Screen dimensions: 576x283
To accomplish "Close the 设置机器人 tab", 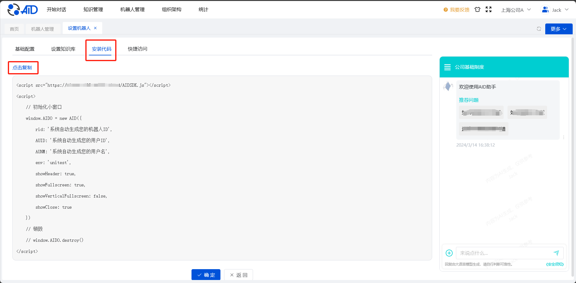I will tap(95, 28).
